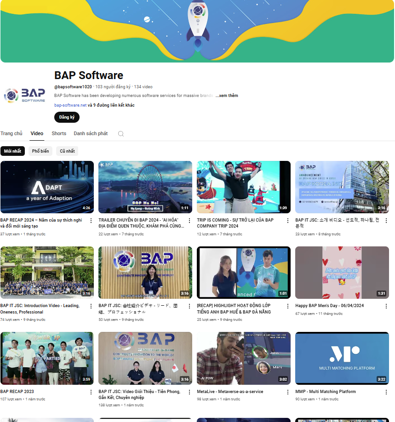Open three-dot menu for MMP Multi Matching Platform
This screenshot has width=395, height=422.
386,392
